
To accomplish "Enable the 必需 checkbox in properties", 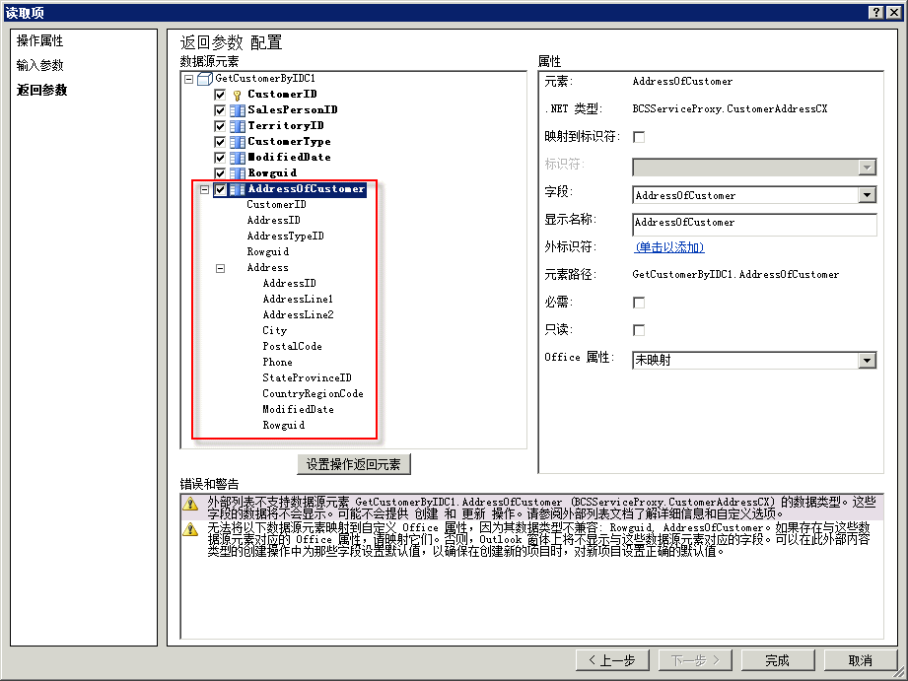I will [638, 304].
